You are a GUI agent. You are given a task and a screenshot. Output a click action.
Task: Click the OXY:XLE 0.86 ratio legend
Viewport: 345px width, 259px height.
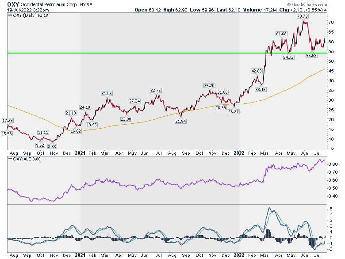click(x=24, y=159)
